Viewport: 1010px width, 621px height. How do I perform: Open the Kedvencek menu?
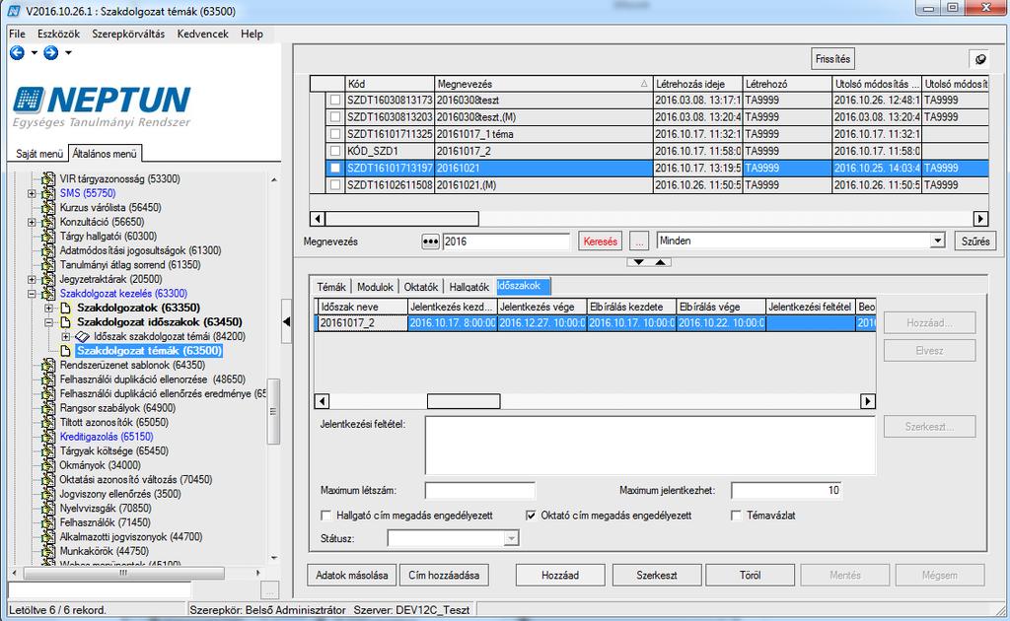point(203,34)
